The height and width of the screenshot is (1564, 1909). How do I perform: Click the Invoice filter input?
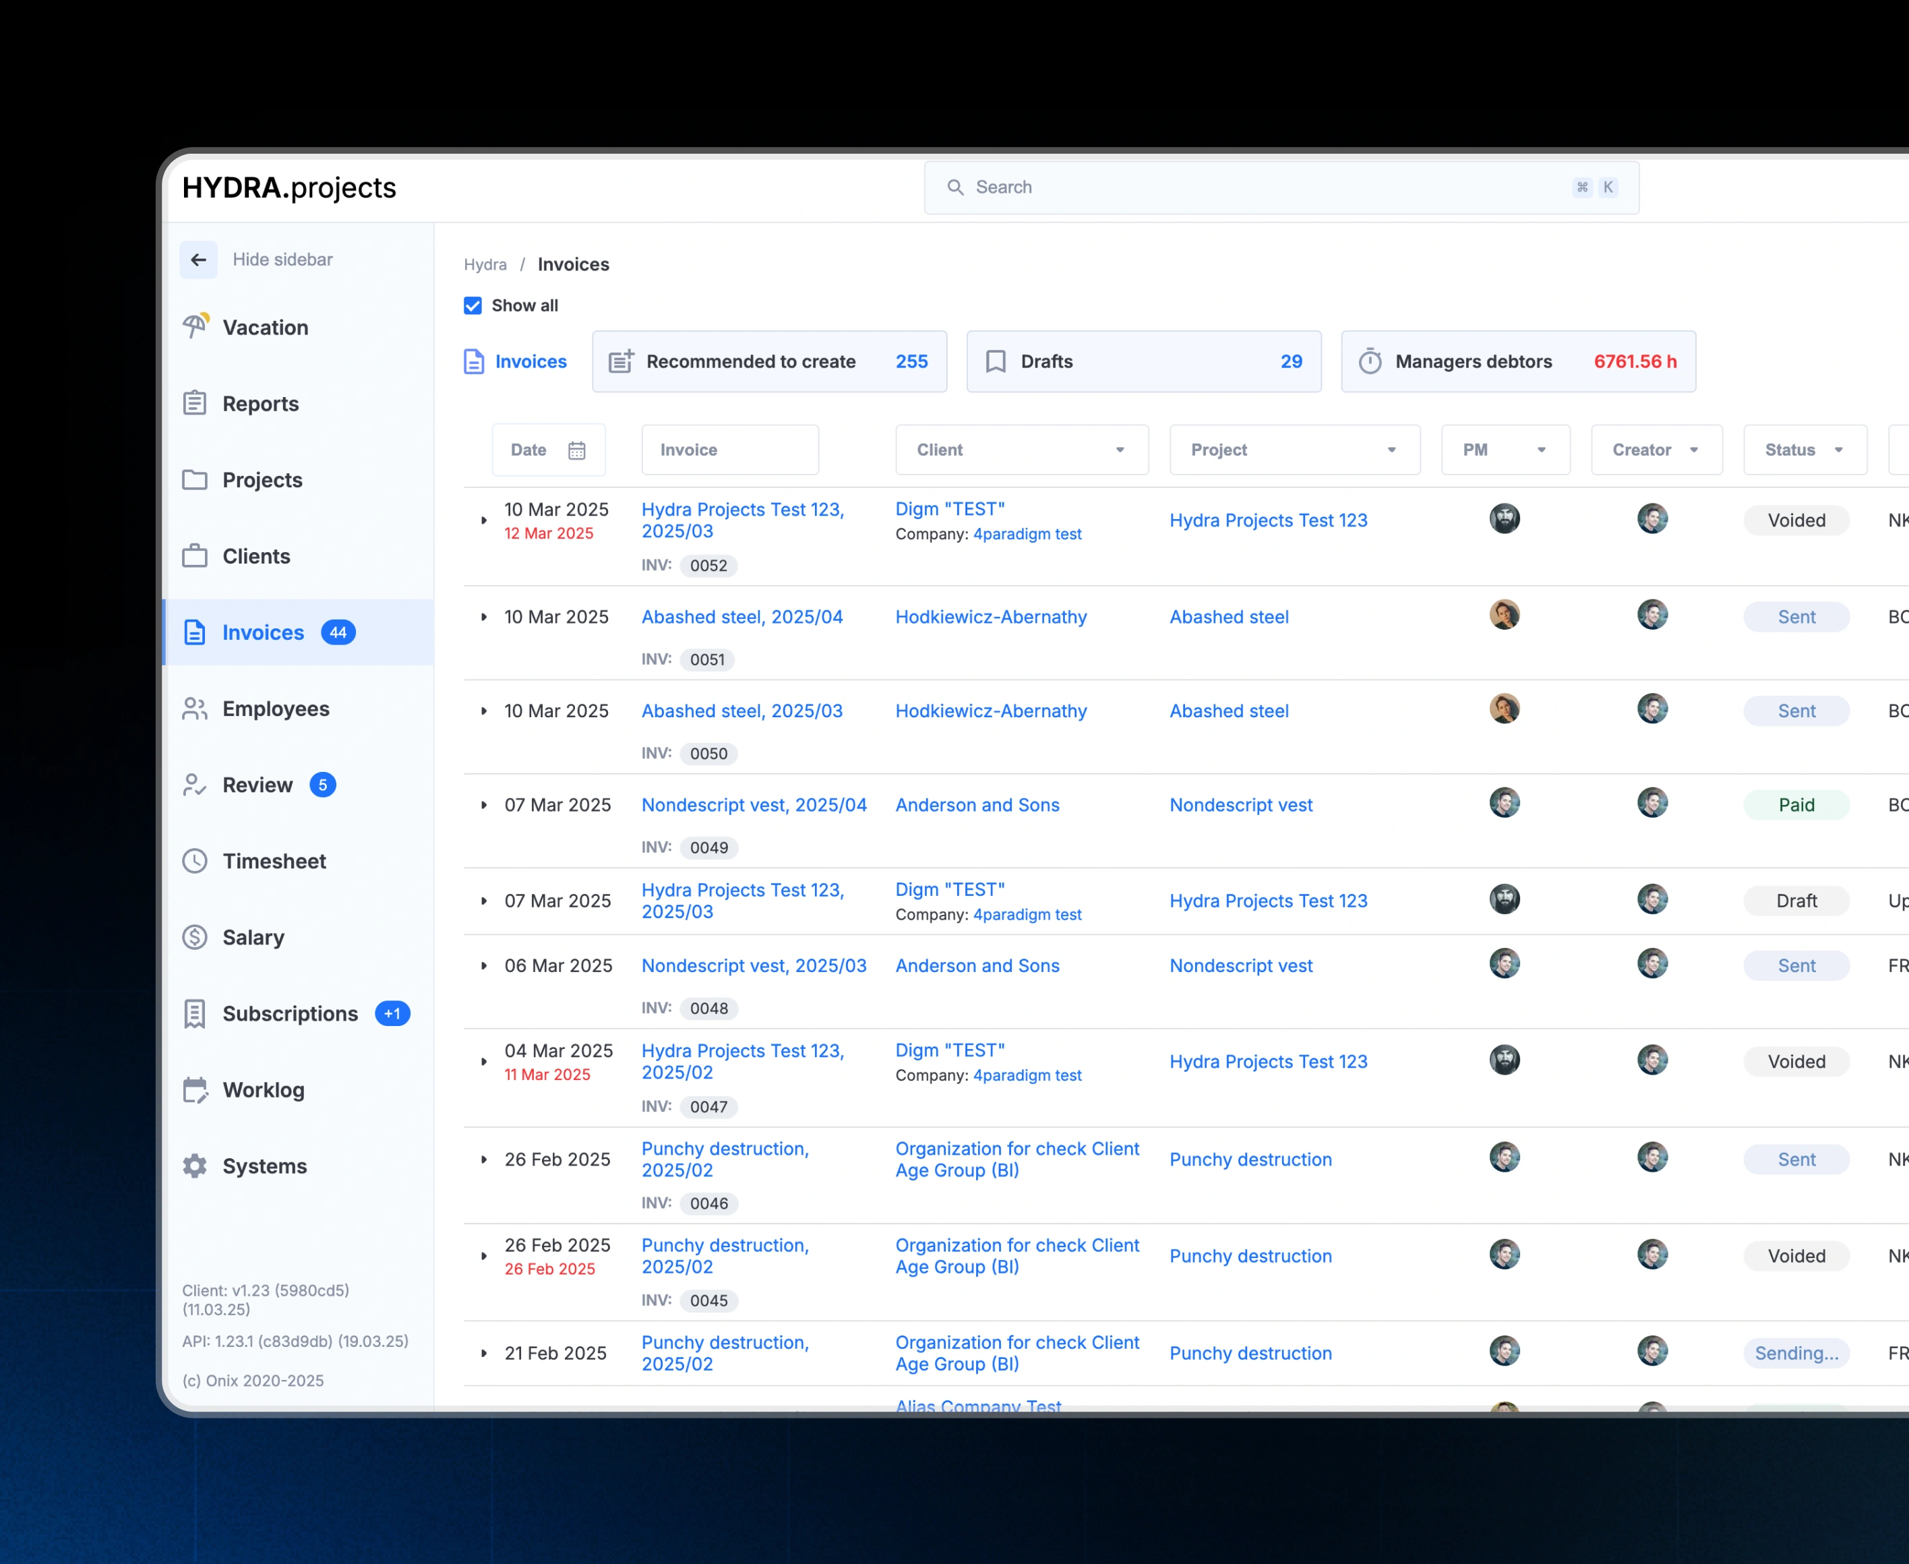point(730,450)
